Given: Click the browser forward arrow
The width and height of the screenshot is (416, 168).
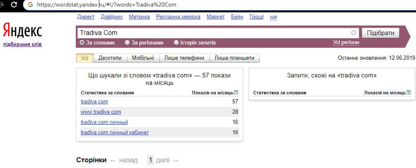Looking at the screenshot, I should [2, 4].
